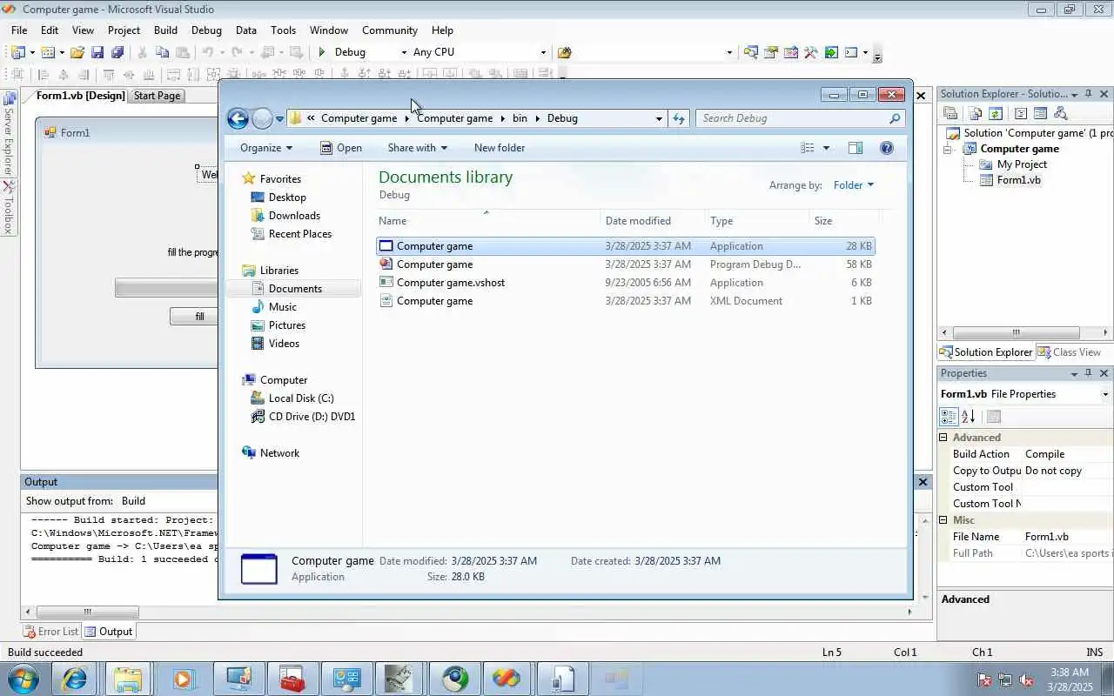The width and height of the screenshot is (1114, 696).
Task: Click the progress bar on Form1 designer
Action: coord(166,288)
